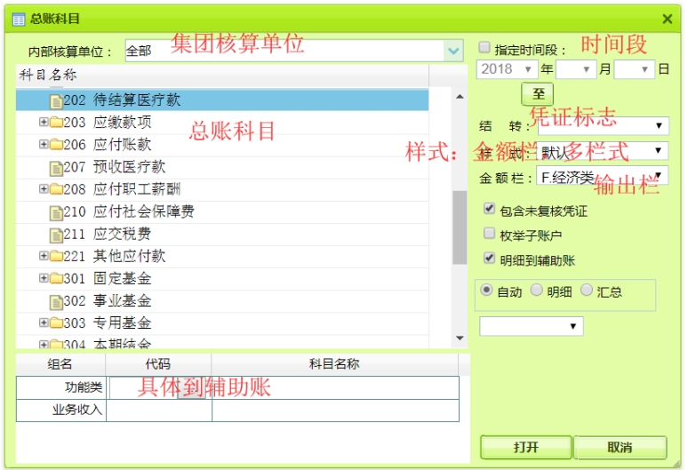
Task: Uncheck 包含未复核凭证 option
Action: (x=489, y=209)
